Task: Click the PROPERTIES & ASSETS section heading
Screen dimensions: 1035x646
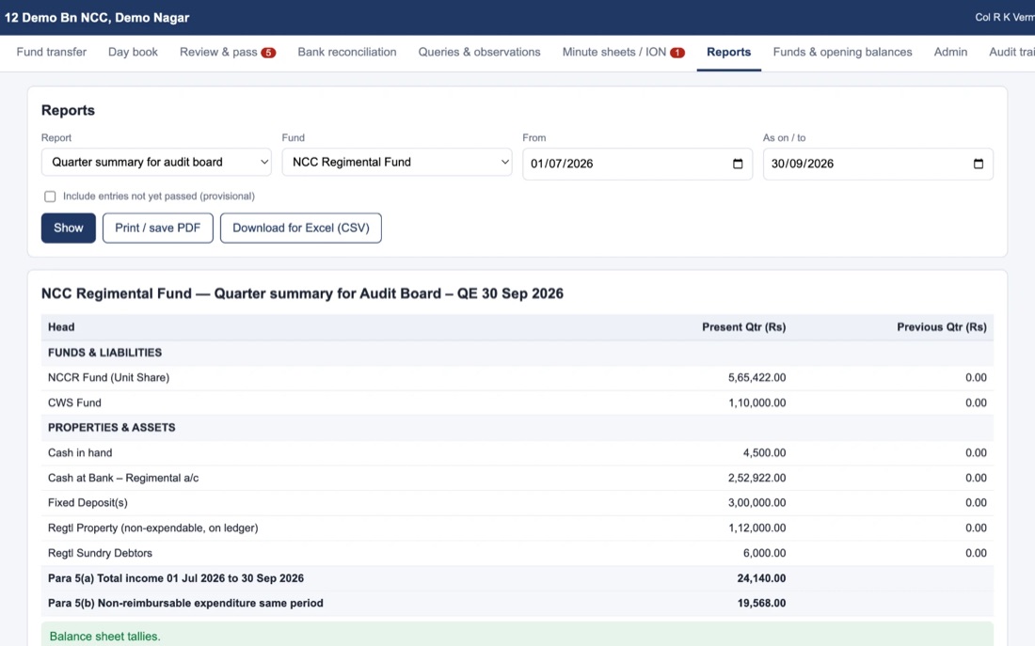Action: 112,428
